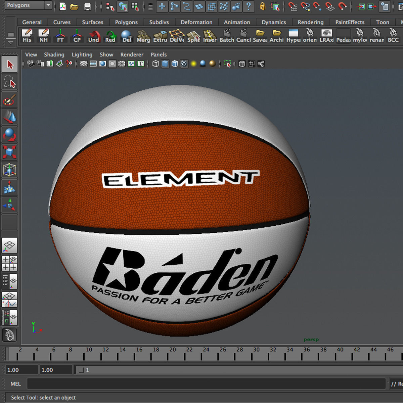Open the viewport Shading menu
This screenshot has height=403, width=403.
click(x=54, y=54)
